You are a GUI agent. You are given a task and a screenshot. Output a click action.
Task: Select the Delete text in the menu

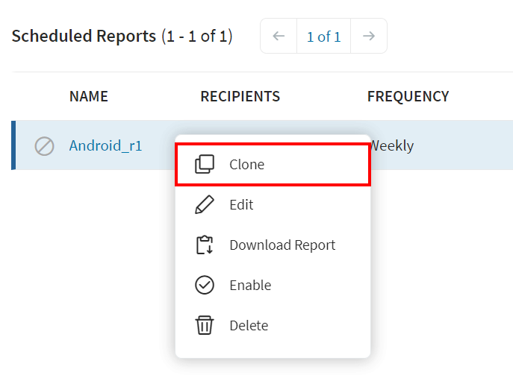pyautogui.click(x=249, y=326)
